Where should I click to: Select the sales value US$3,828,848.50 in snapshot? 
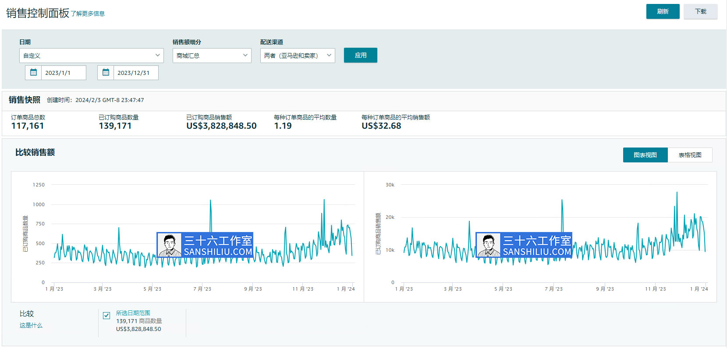coord(221,126)
